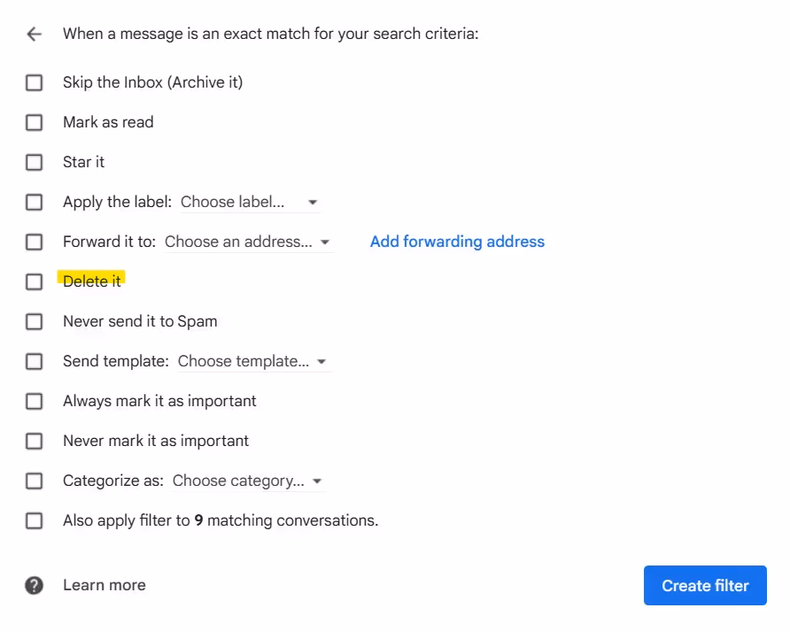Enable Skip the Inbox (Archive it)

click(34, 82)
